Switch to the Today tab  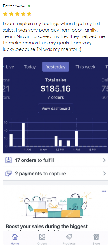tap(30, 67)
